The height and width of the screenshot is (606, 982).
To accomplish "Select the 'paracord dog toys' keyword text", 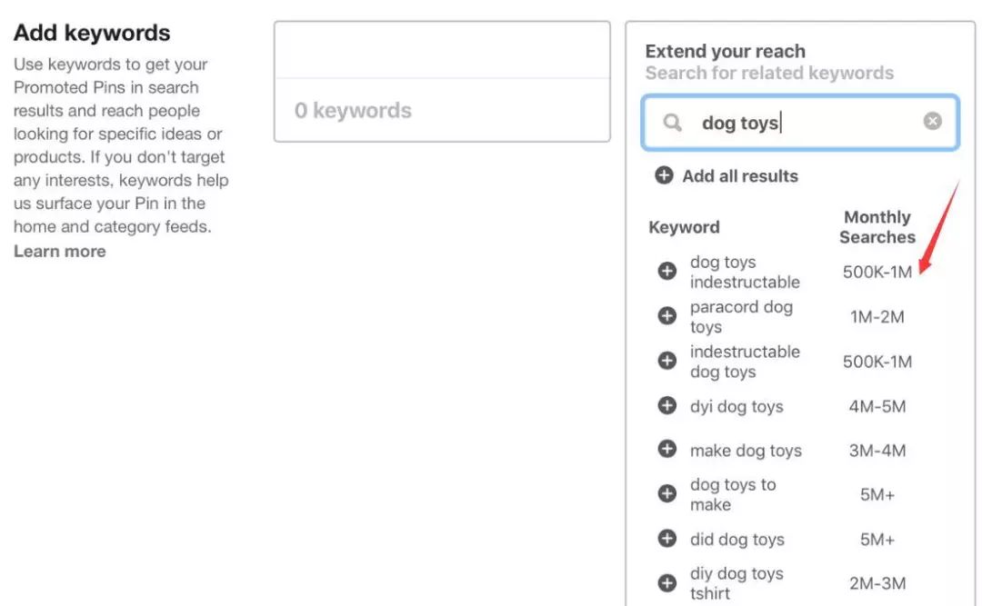I will [740, 316].
